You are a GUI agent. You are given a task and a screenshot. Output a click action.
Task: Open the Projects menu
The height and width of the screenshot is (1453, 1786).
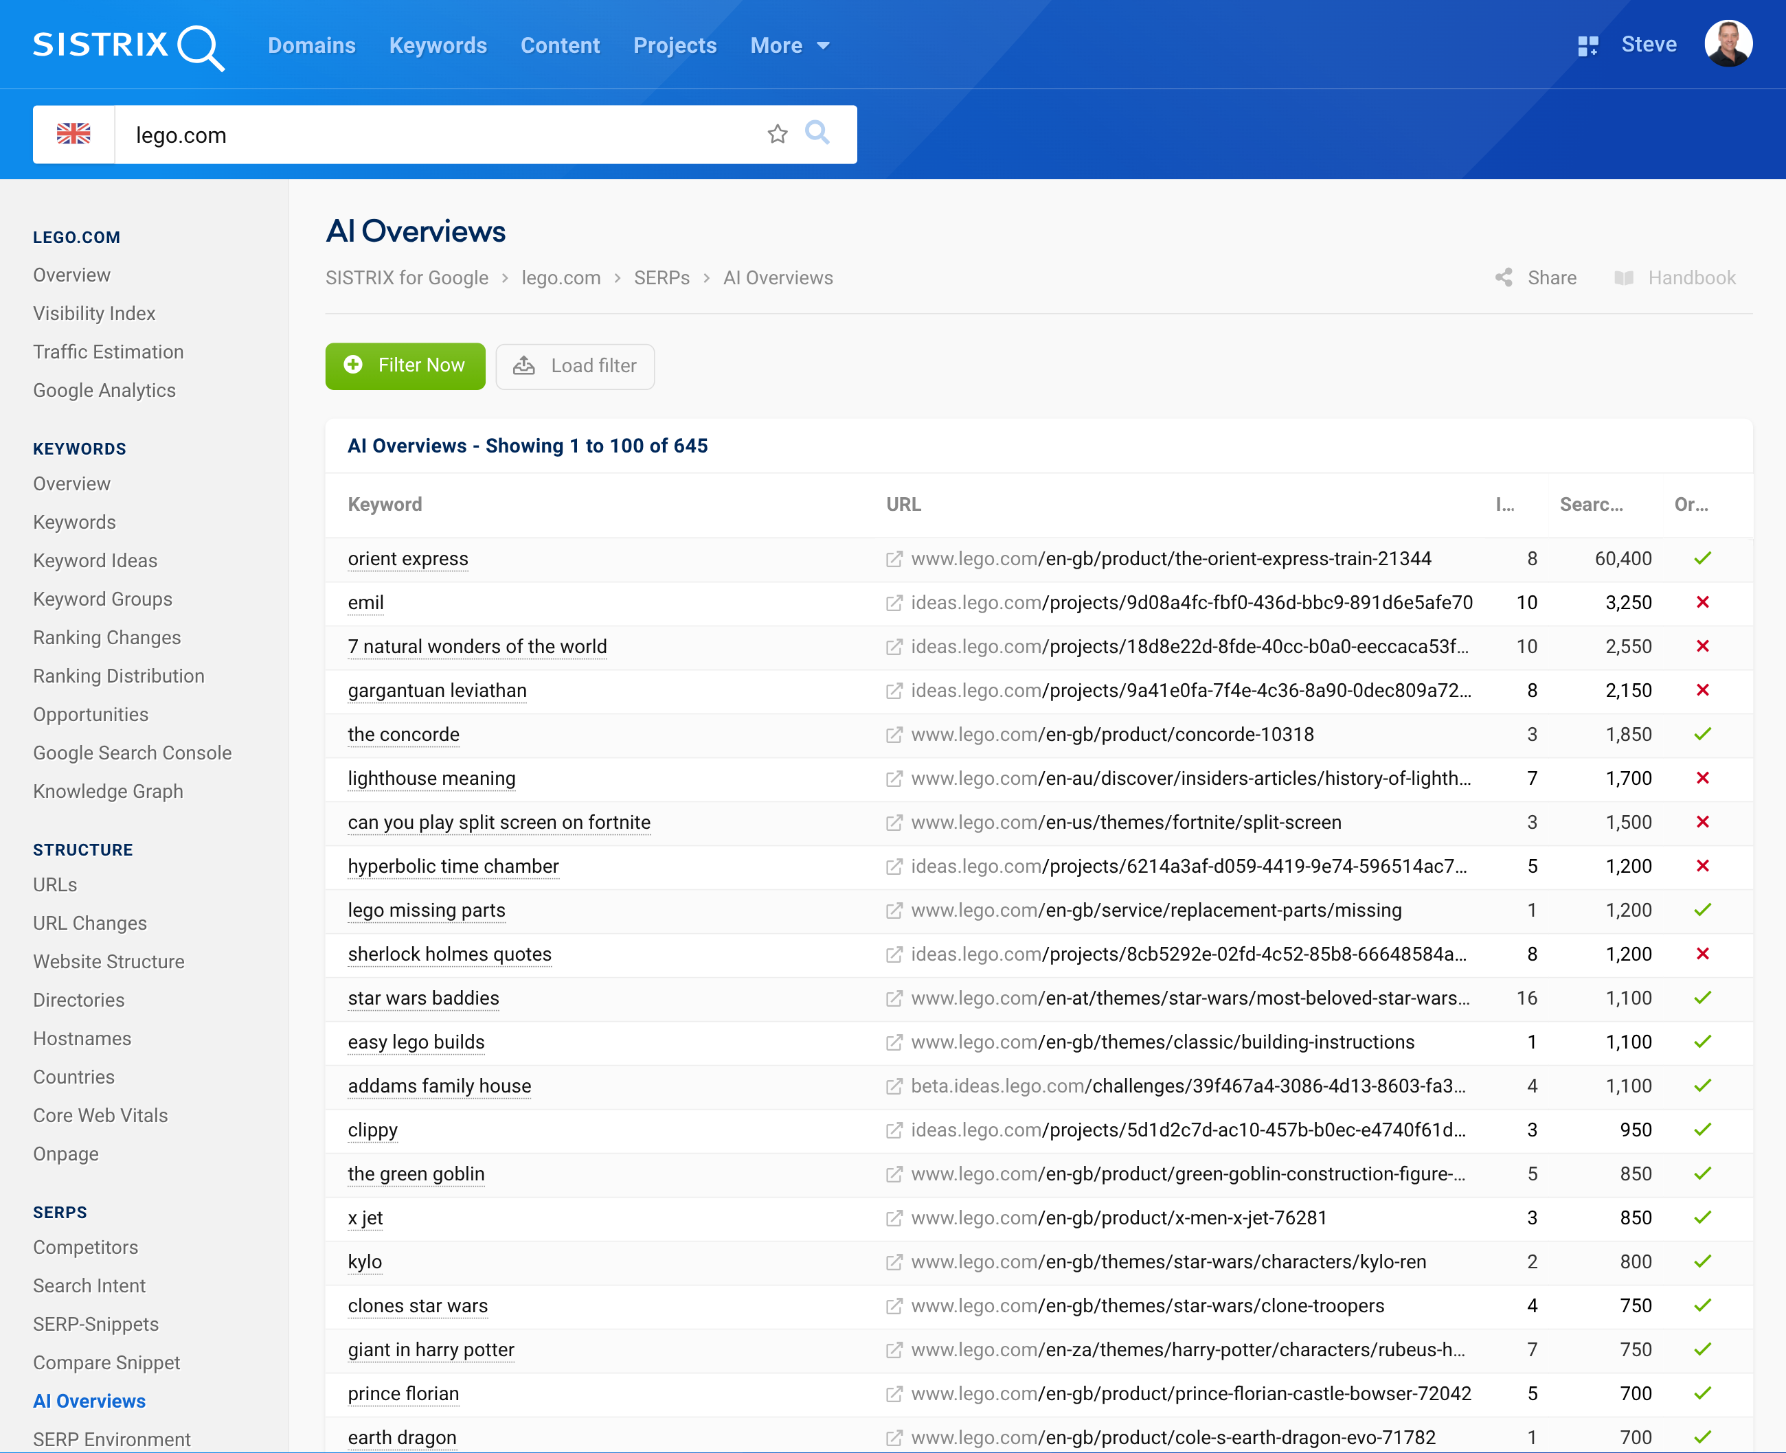pyautogui.click(x=675, y=45)
